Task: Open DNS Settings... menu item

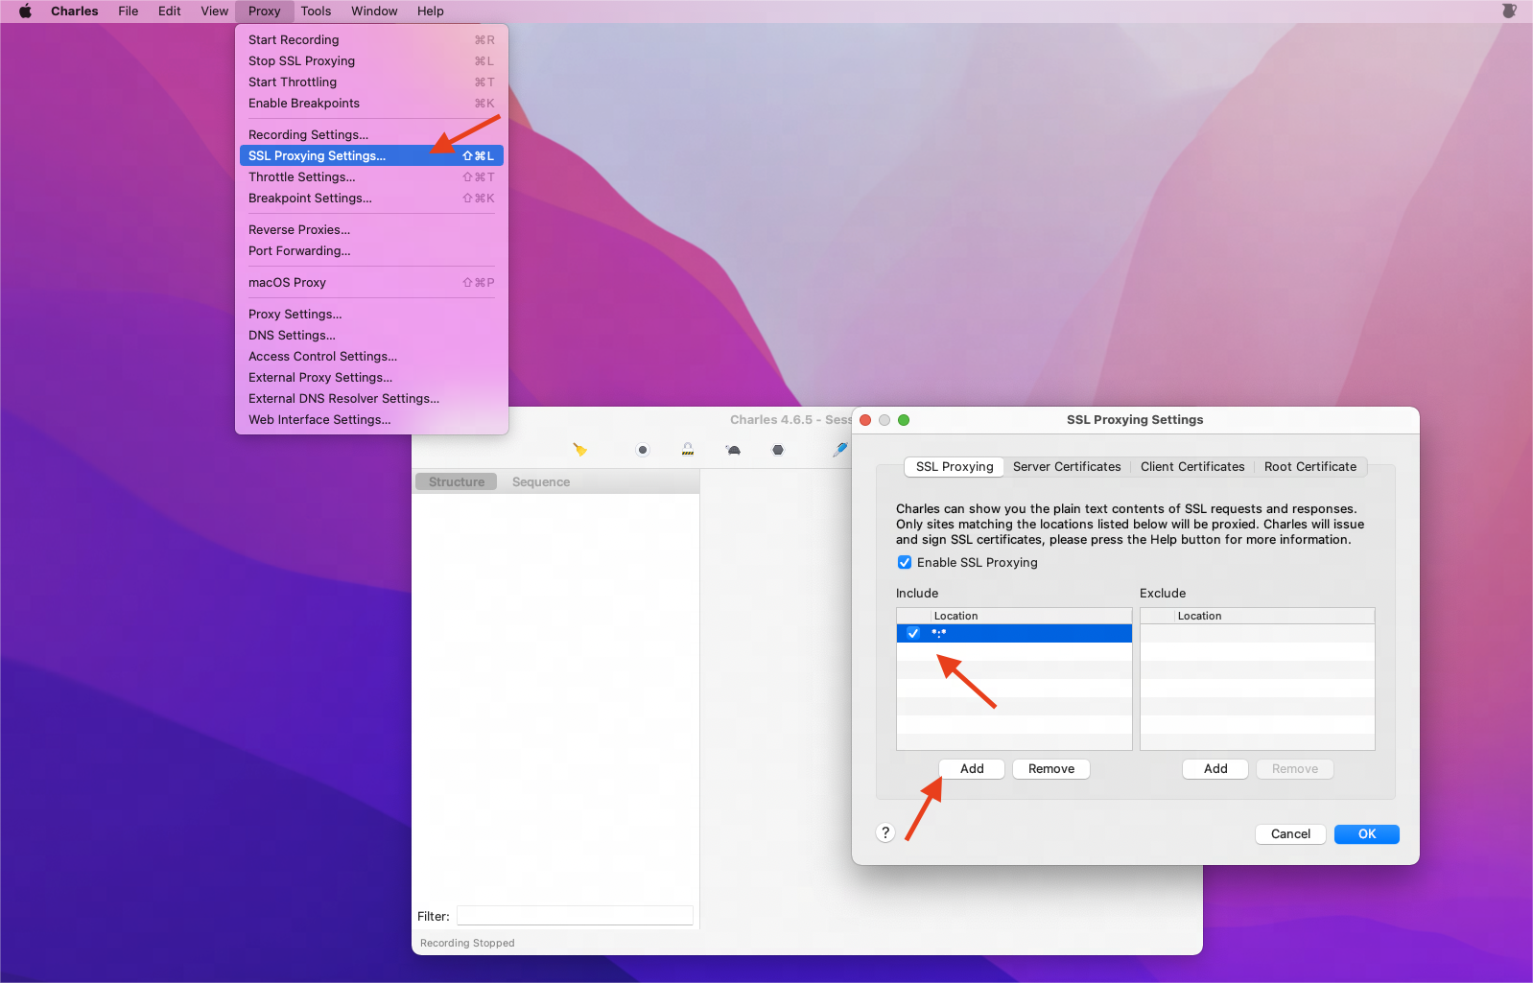Action: tap(371, 336)
